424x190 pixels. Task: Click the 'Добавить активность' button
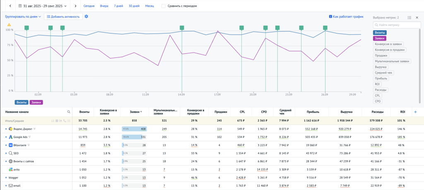[x=63, y=17]
